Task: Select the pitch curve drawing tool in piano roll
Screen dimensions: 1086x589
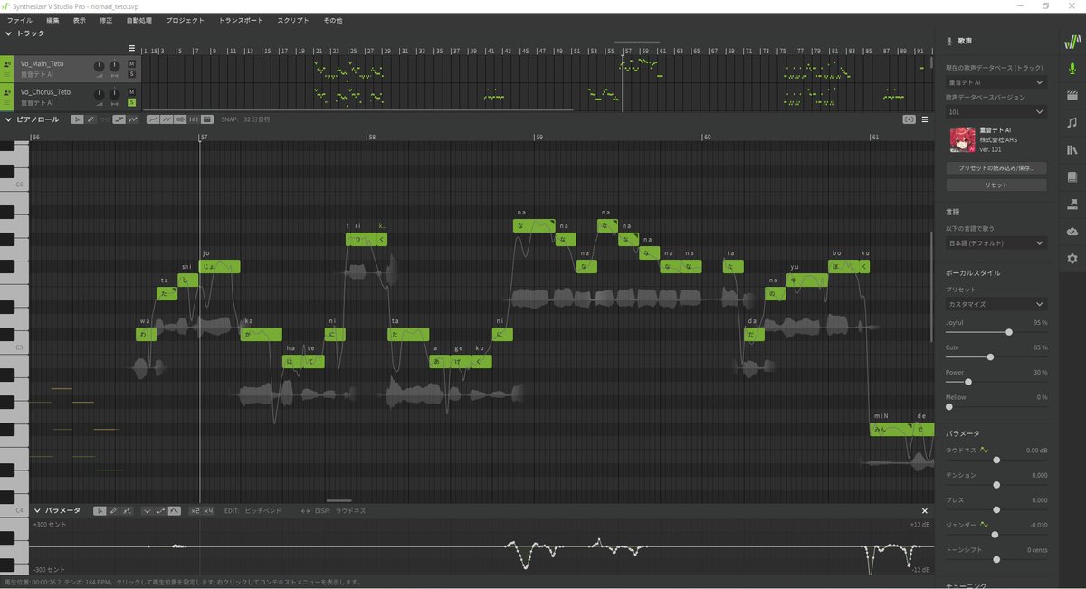Action: [133, 119]
